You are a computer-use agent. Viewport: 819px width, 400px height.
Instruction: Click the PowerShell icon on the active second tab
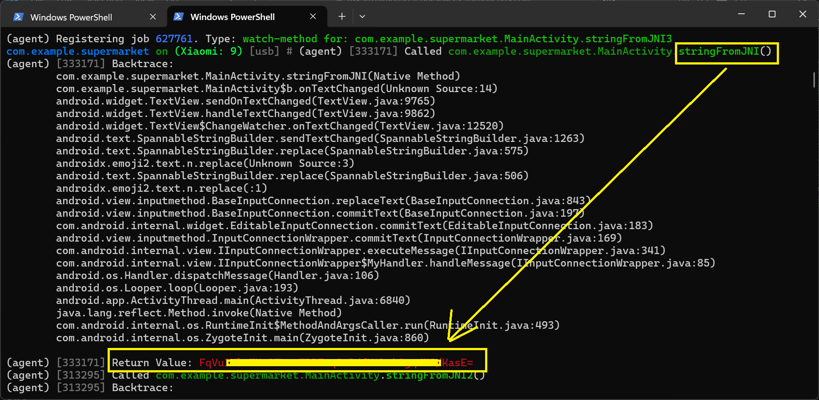(178, 17)
